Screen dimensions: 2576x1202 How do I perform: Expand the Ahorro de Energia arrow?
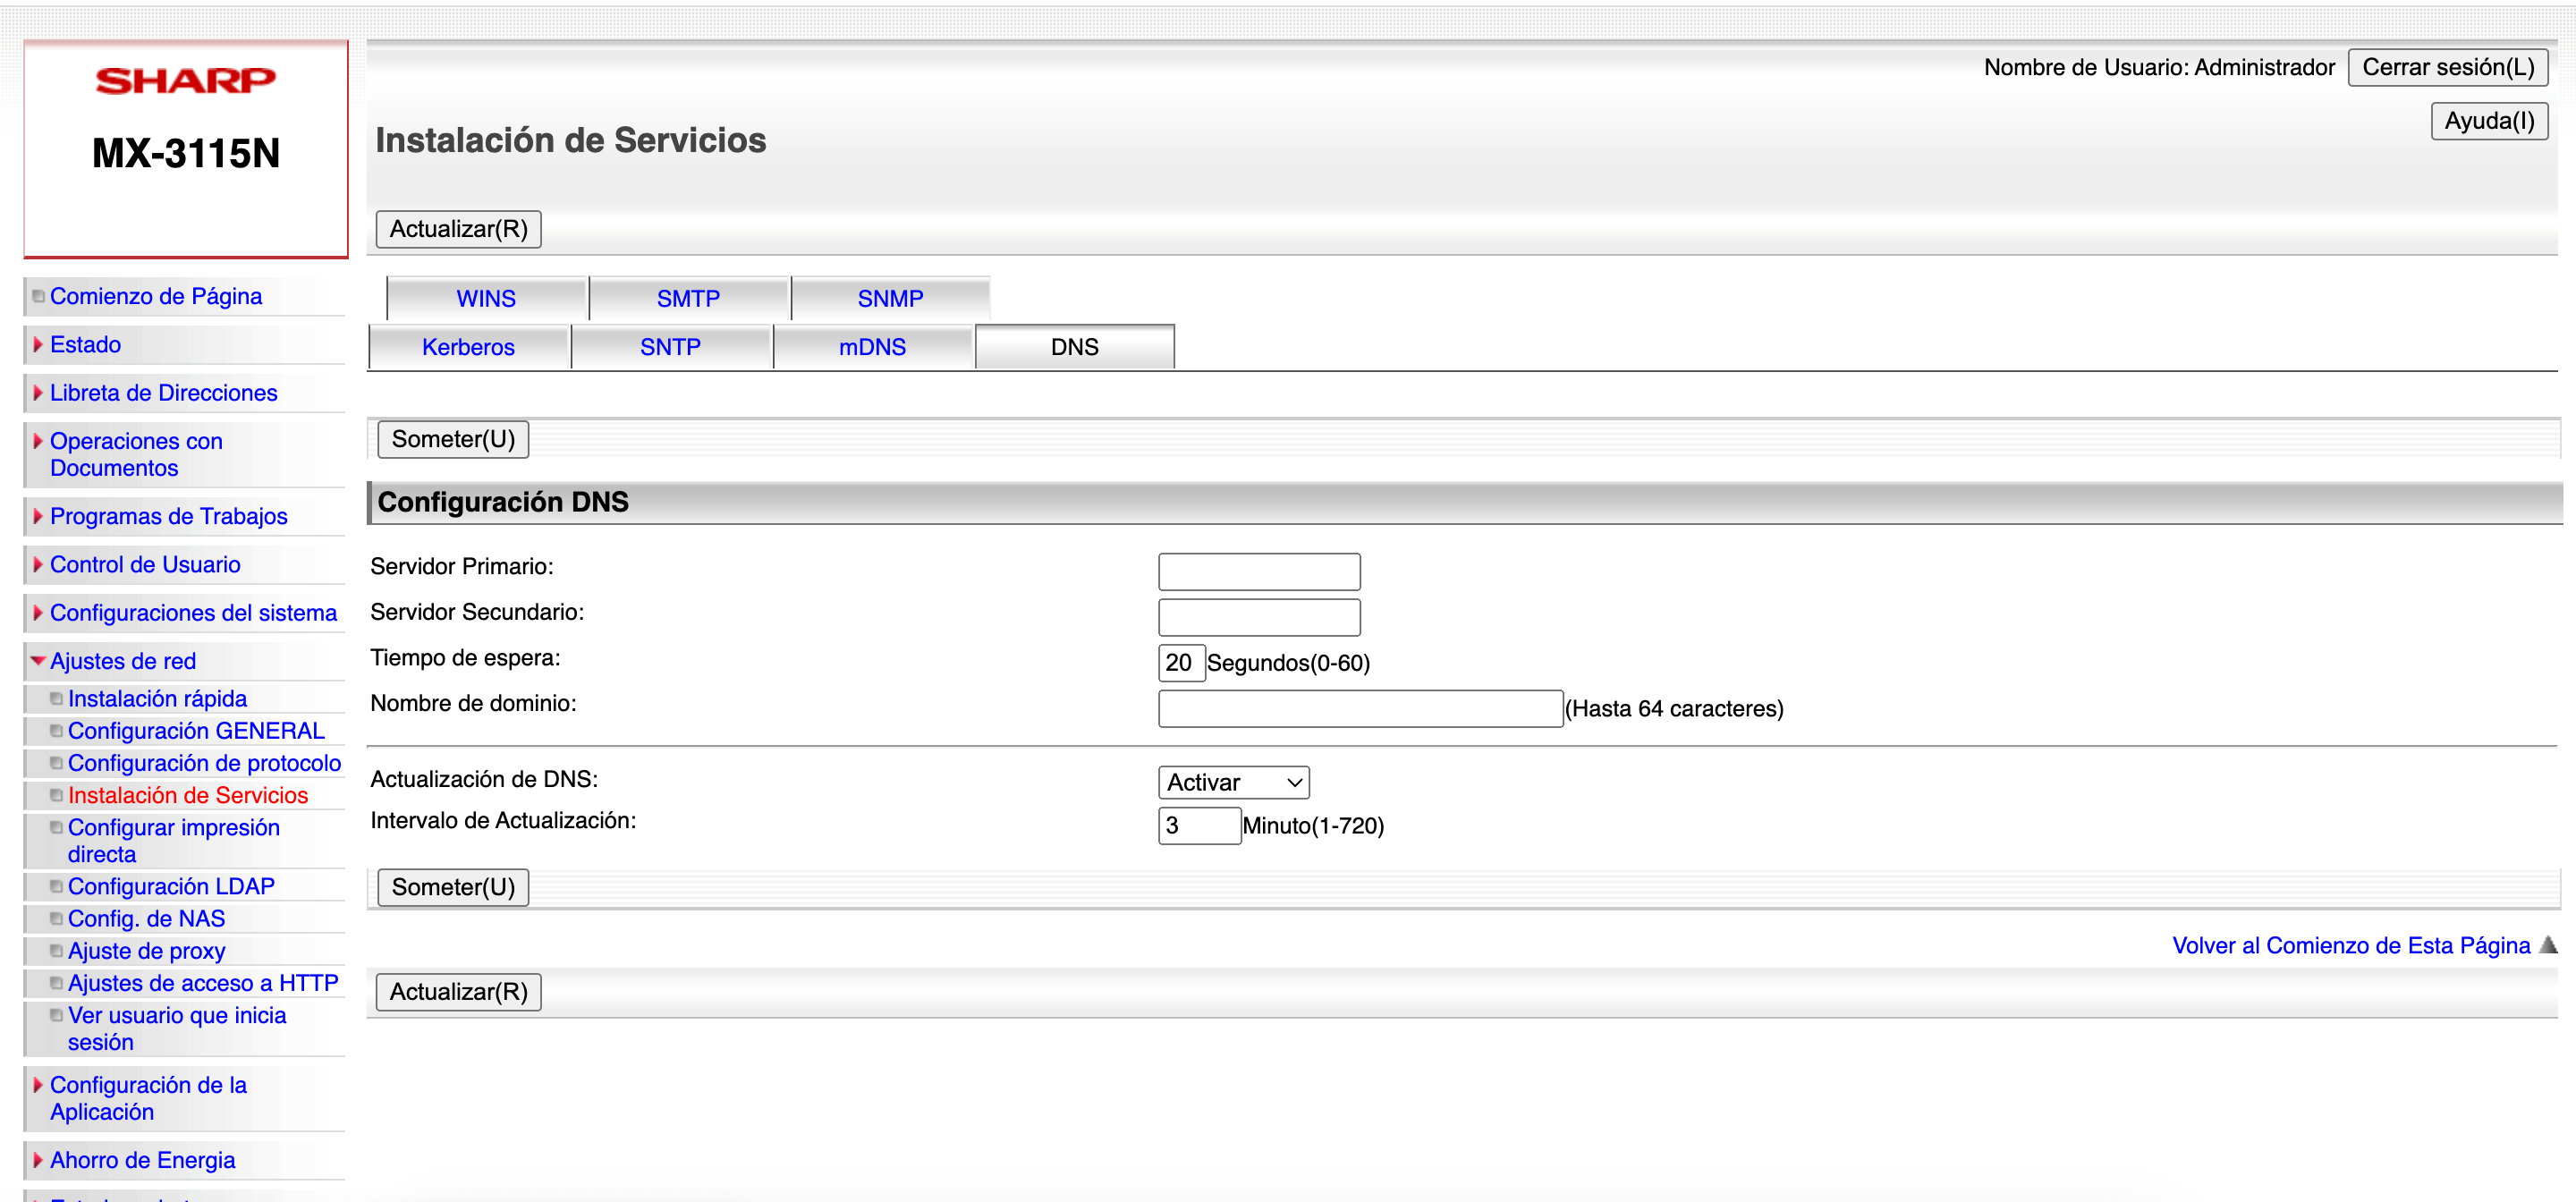click(38, 1160)
